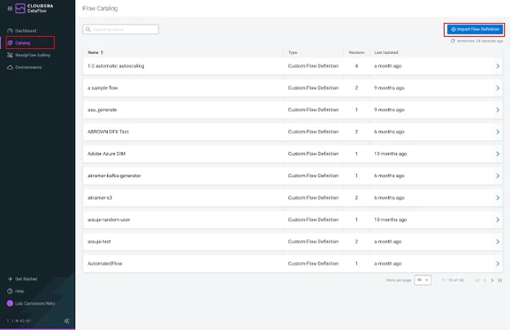This screenshot has height=330, width=510.
Task: Expand the AutomatedFlow row chevron
Action: coord(498,264)
